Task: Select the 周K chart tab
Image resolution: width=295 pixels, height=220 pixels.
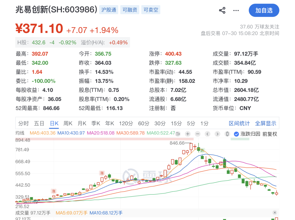Action: click(68, 123)
